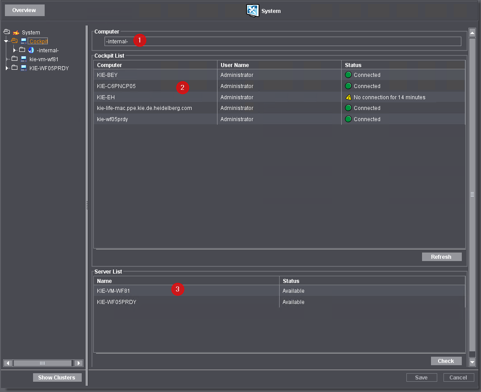Viewport: 481px width, 392px height.
Task: Click the System icon in the title bar
Action: (253, 11)
